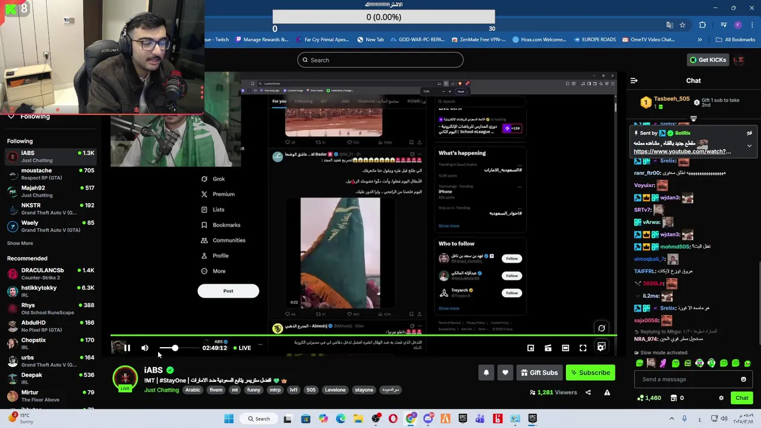Show hidden system tray icons chevron
761x428 pixels.
tap(672, 418)
